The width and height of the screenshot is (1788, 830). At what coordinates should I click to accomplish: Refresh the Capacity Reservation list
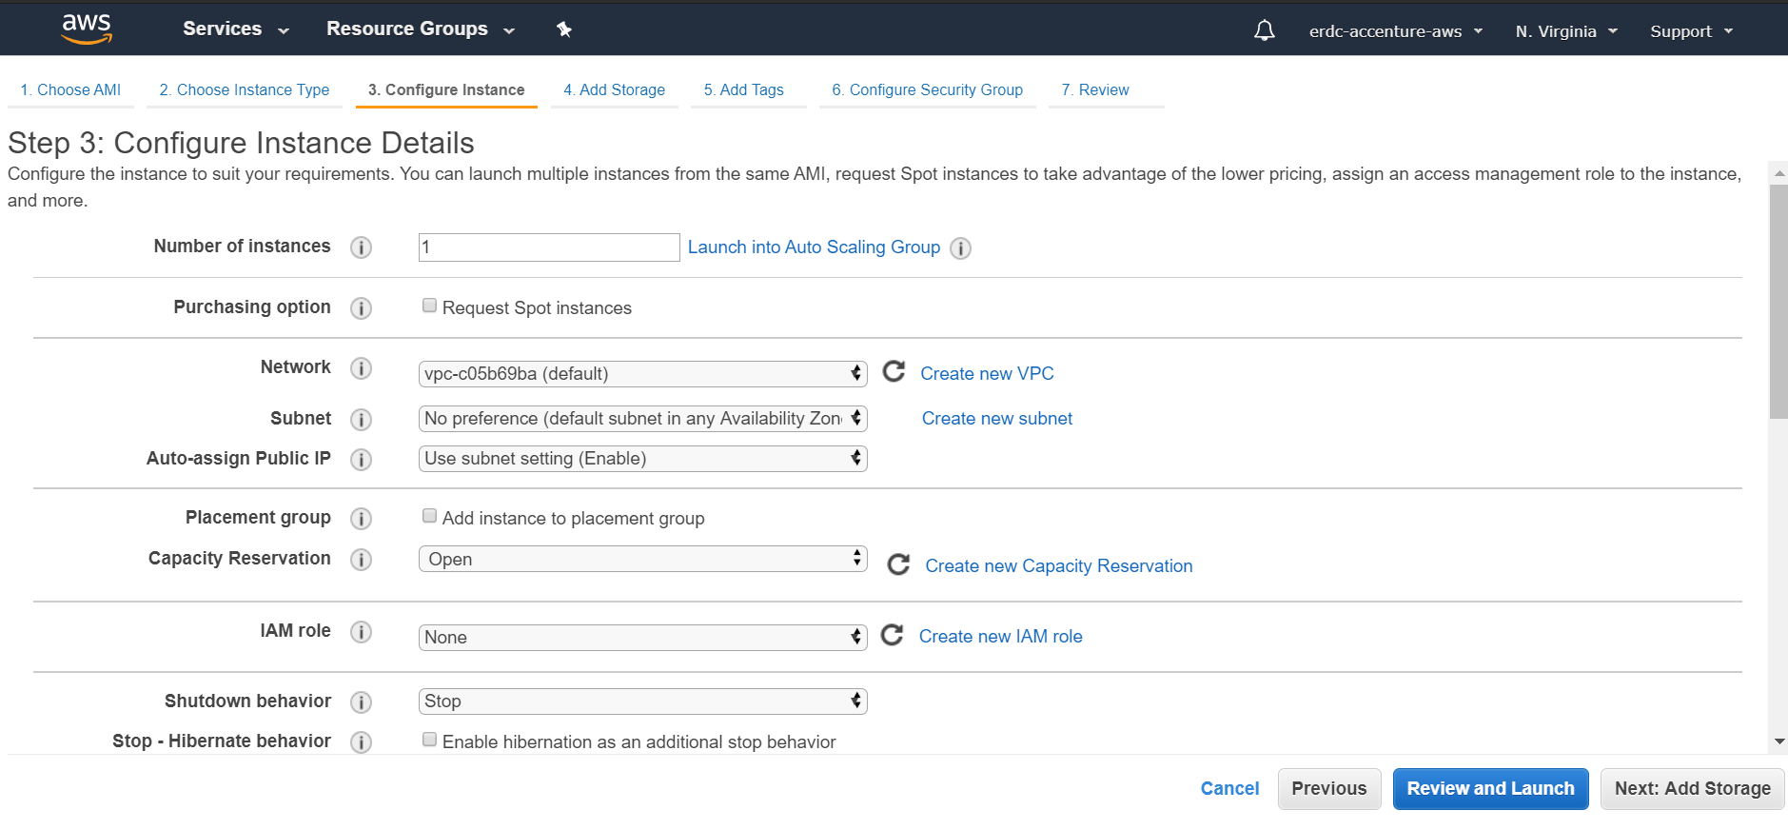898,565
